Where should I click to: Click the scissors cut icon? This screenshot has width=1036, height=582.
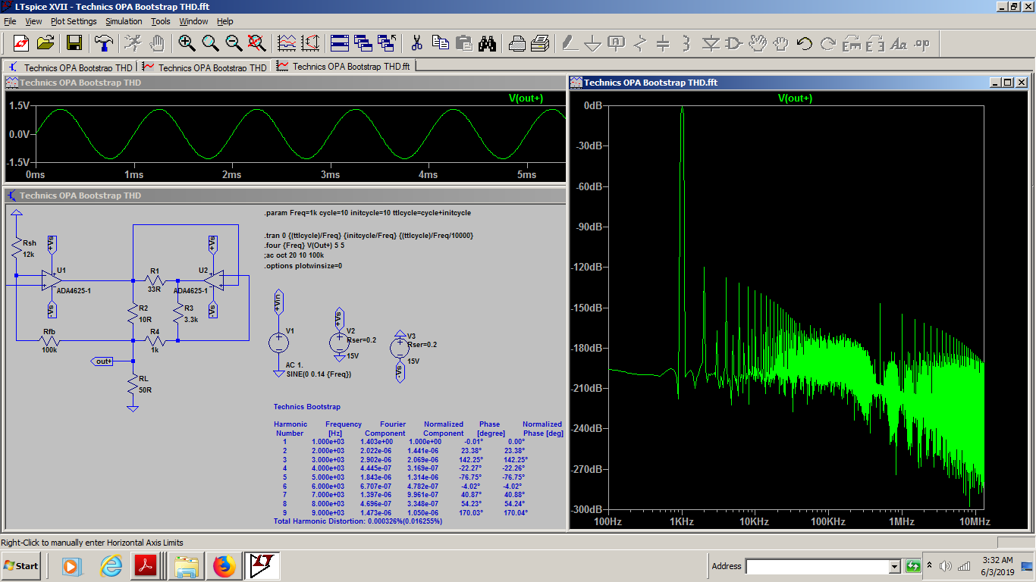click(416, 43)
